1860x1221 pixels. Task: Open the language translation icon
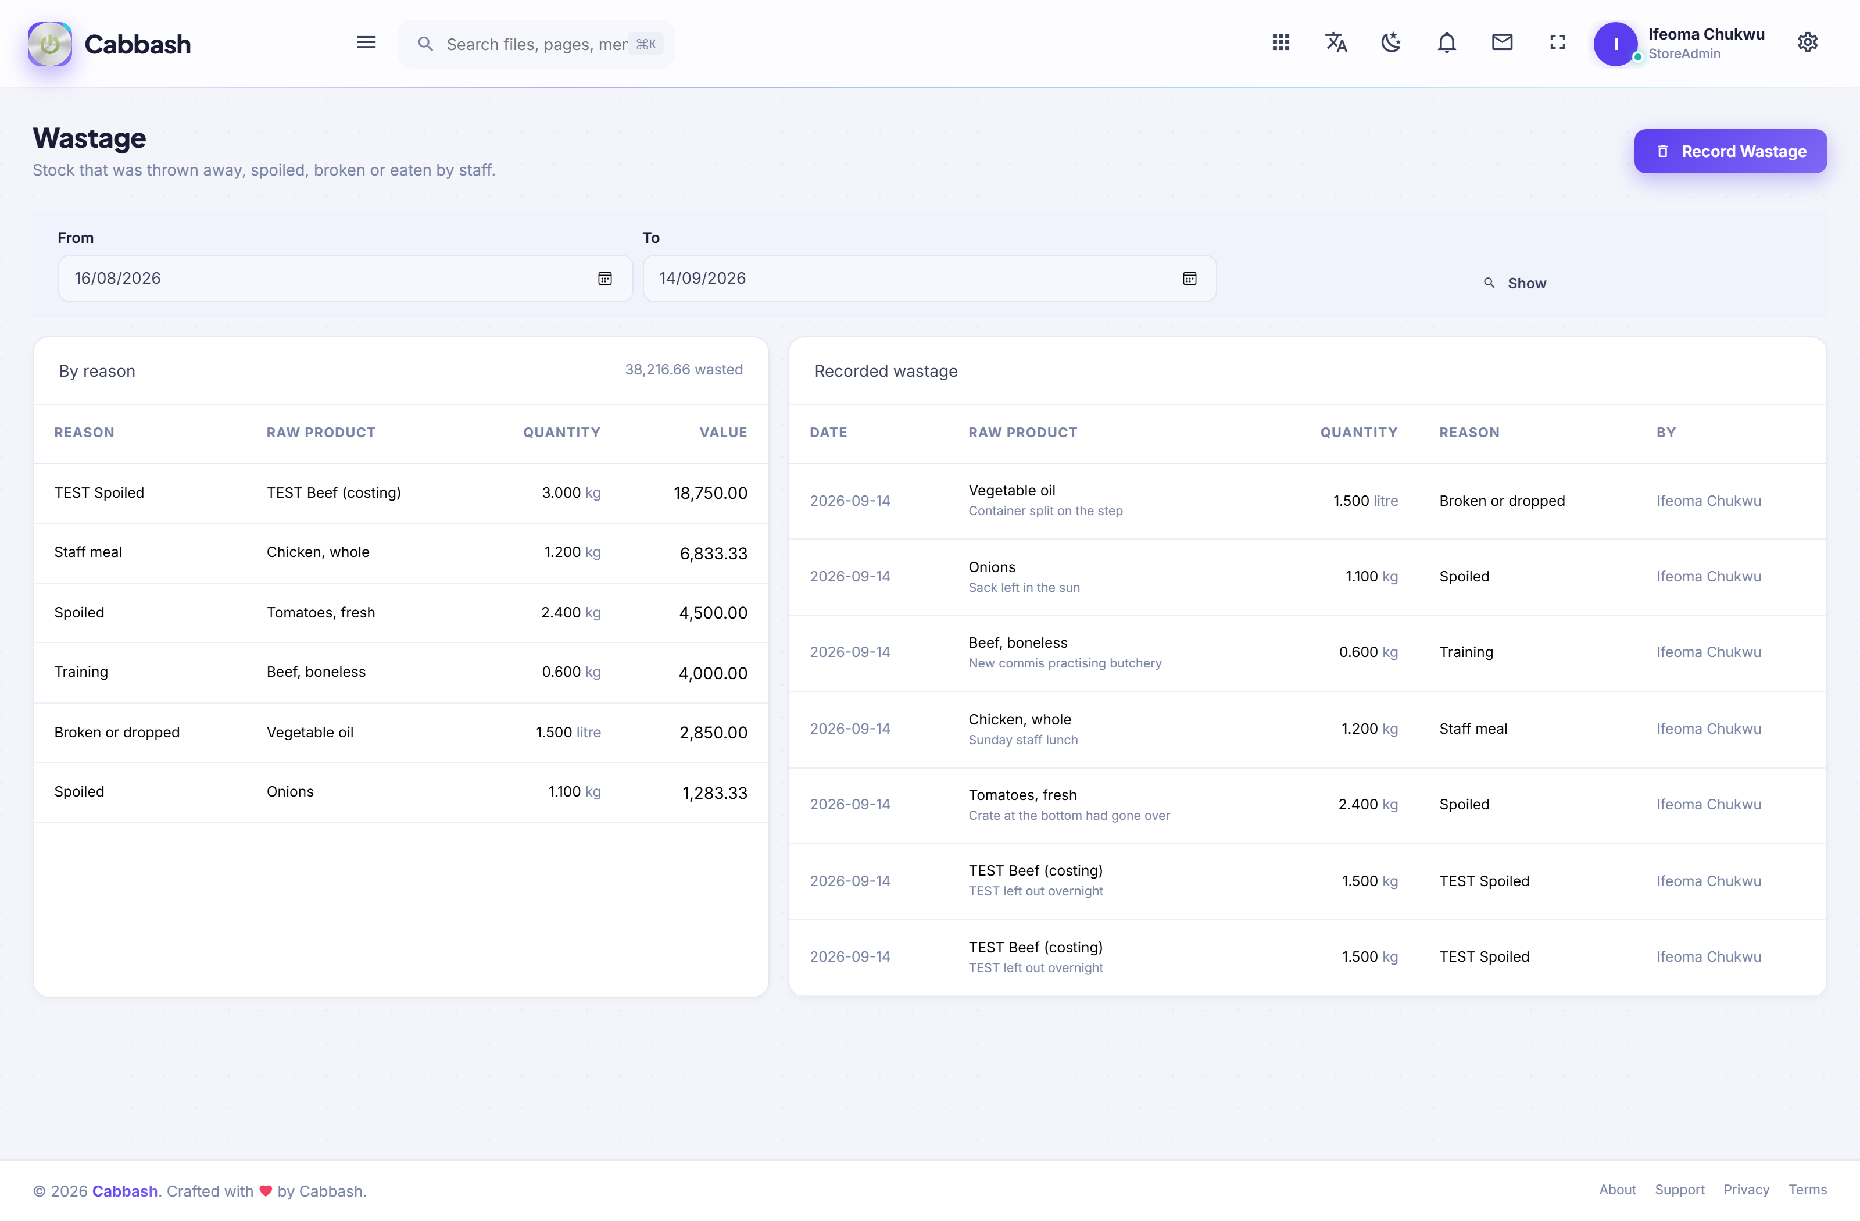point(1336,43)
